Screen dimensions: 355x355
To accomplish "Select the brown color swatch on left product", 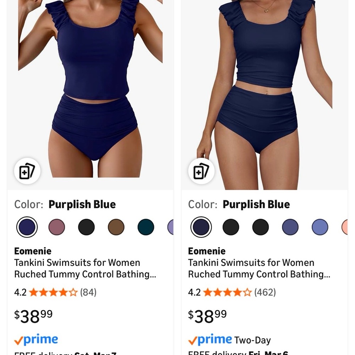I will coord(116,226).
